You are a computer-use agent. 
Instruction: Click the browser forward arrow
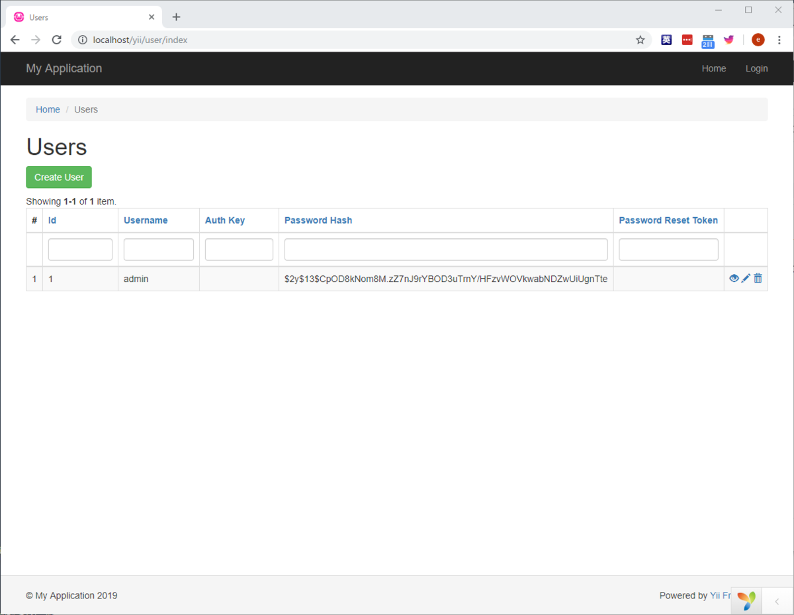(36, 40)
